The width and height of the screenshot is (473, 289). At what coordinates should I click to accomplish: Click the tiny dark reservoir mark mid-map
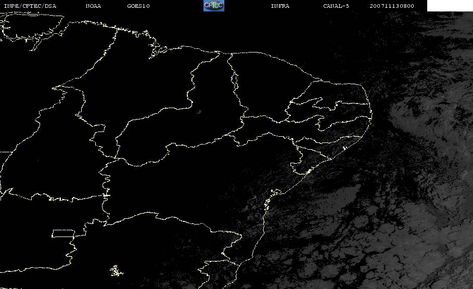click(198, 111)
